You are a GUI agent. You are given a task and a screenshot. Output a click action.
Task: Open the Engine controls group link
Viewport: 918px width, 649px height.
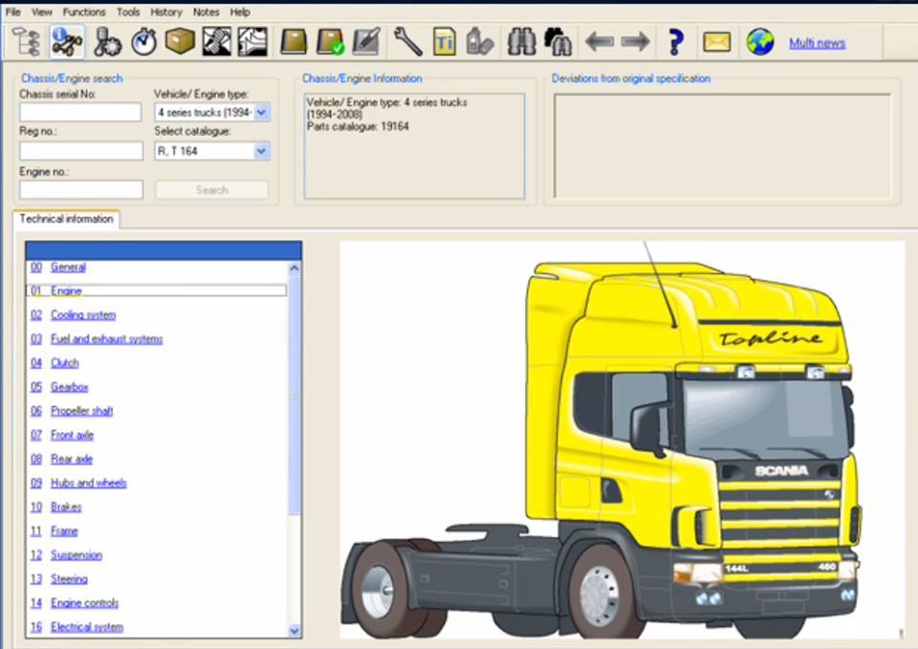click(84, 603)
